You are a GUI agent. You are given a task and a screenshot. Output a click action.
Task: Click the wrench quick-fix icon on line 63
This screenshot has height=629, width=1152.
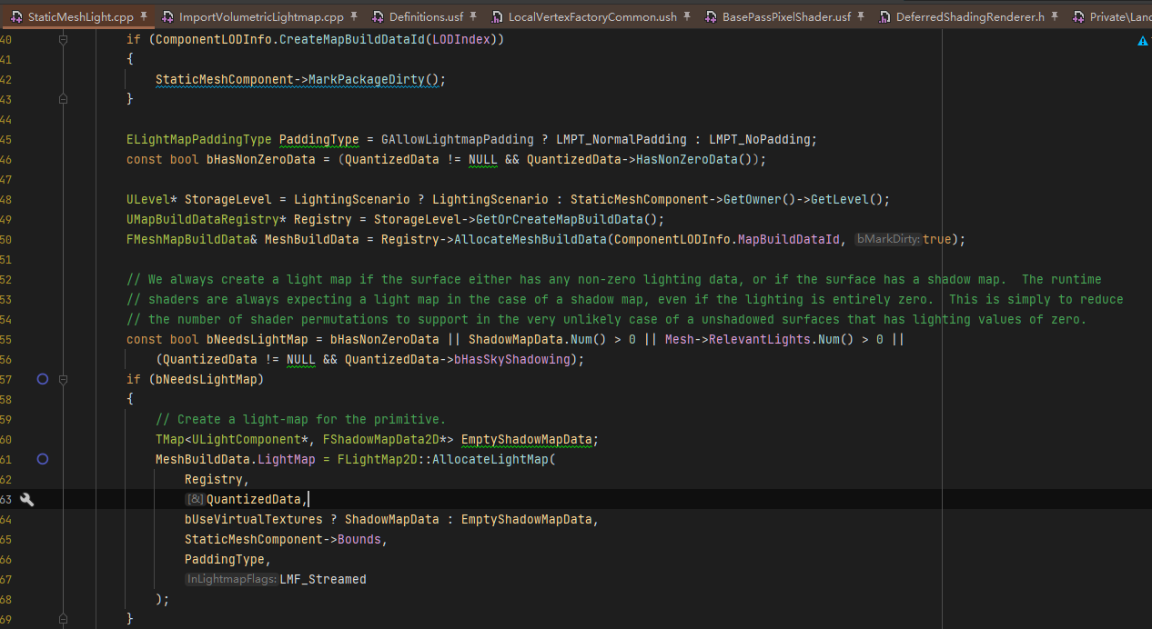[x=27, y=499]
